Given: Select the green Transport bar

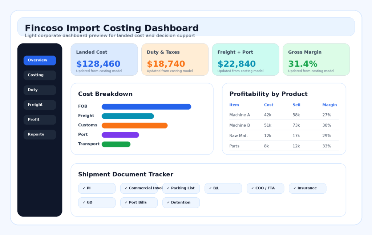Looking at the screenshot, I should pyautogui.click(x=116, y=144).
